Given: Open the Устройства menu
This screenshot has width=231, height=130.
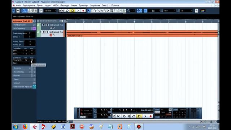Looking at the screenshot, I should (x=95, y=5).
